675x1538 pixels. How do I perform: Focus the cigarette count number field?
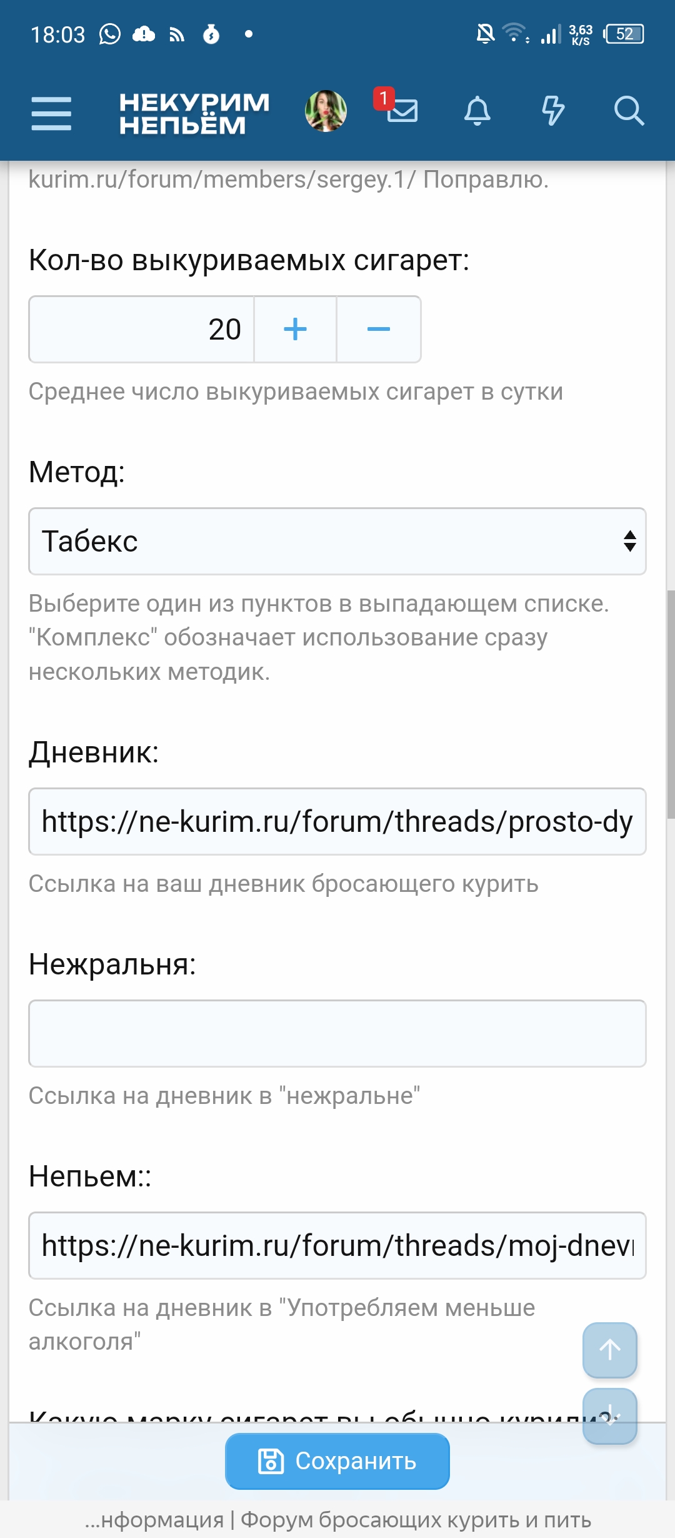click(x=142, y=330)
